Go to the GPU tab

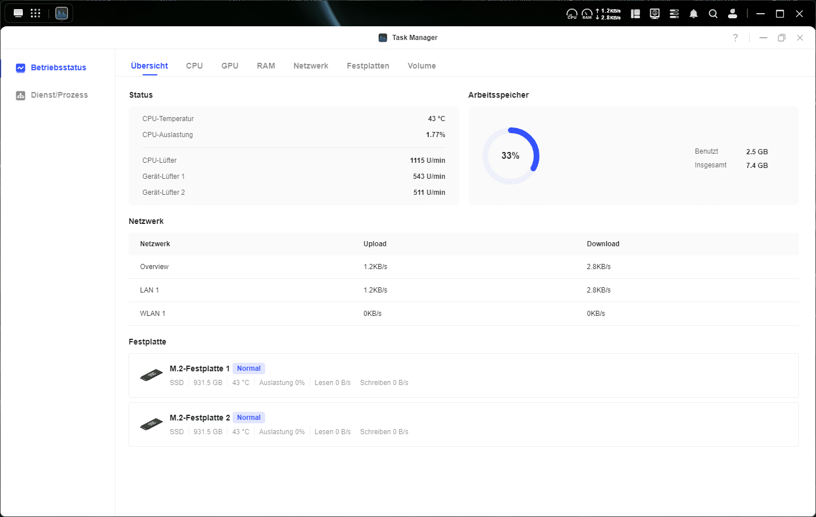coord(230,66)
